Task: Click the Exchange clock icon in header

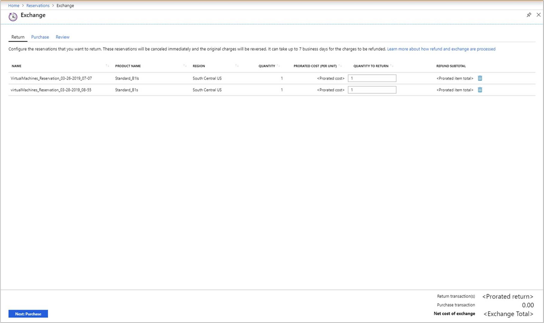Action: 13,16
